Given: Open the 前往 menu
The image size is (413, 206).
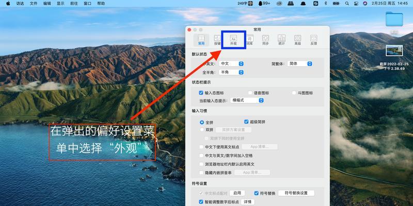Looking at the screenshot, I should point(74,4).
